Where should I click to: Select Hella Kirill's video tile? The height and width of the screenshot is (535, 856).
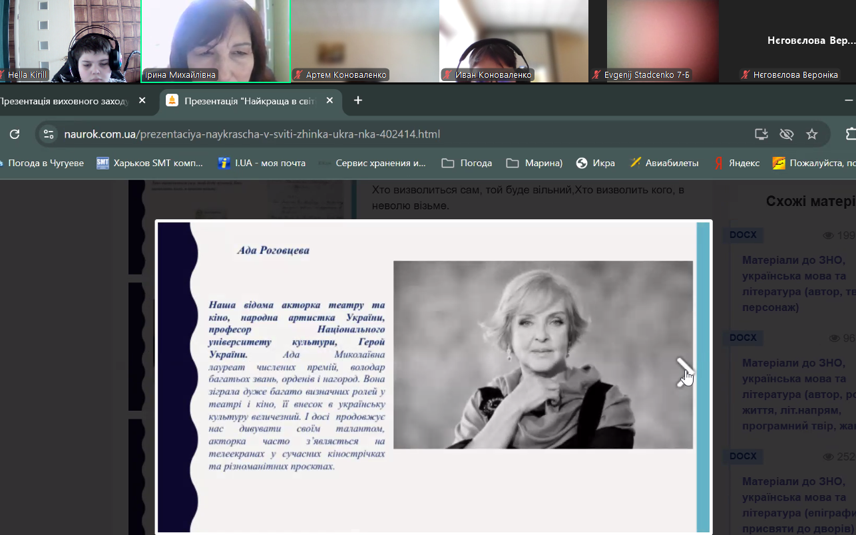coord(70,40)
